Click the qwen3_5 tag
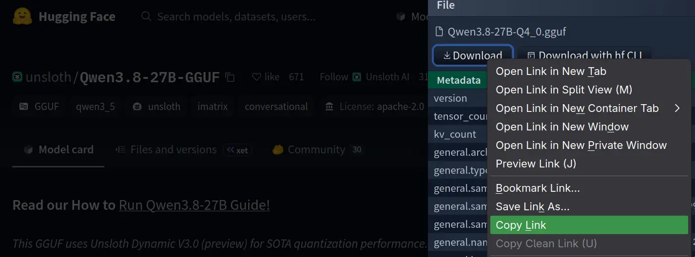Viewport: 695px width, 257px height. coord(96,107)
